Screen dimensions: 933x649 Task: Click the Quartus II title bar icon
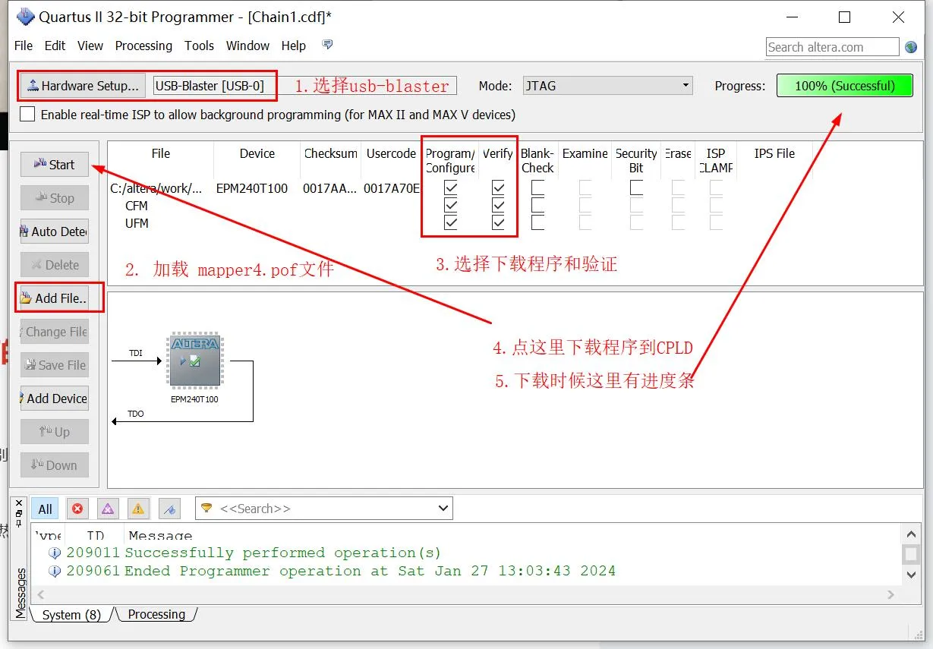[x=25, y=16]
